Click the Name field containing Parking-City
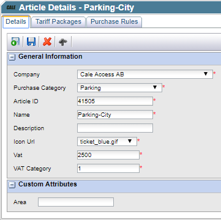The width and height of the screenshot is (221, 220). pyautogui.click(x=115, y=115)
